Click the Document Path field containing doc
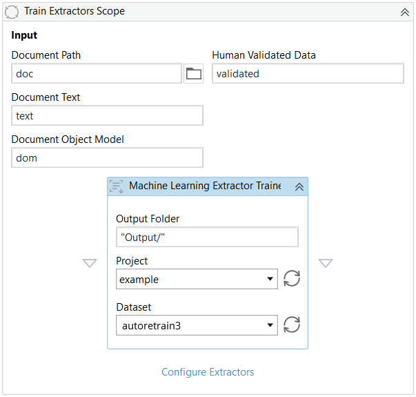 click(97, 74)
